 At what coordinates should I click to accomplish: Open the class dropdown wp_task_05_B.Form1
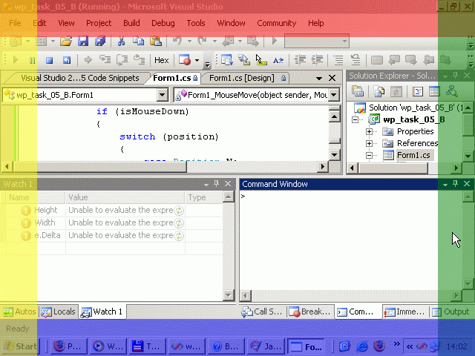162,95
